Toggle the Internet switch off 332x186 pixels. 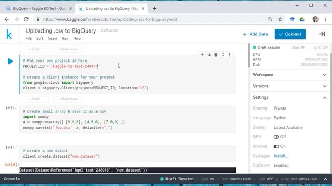[x=276, y=146]
